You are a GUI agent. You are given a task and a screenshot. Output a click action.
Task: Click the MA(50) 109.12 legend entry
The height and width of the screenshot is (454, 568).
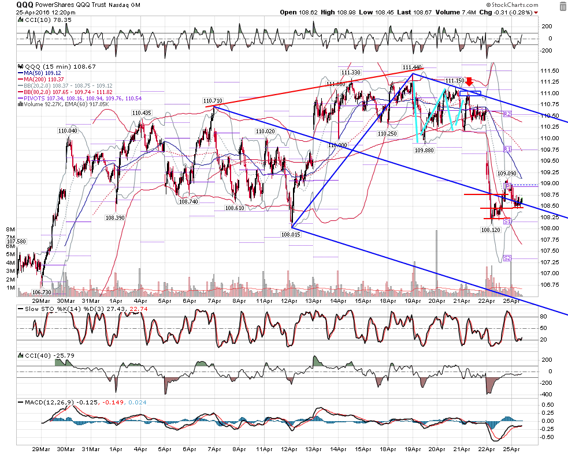coord(39,73)
